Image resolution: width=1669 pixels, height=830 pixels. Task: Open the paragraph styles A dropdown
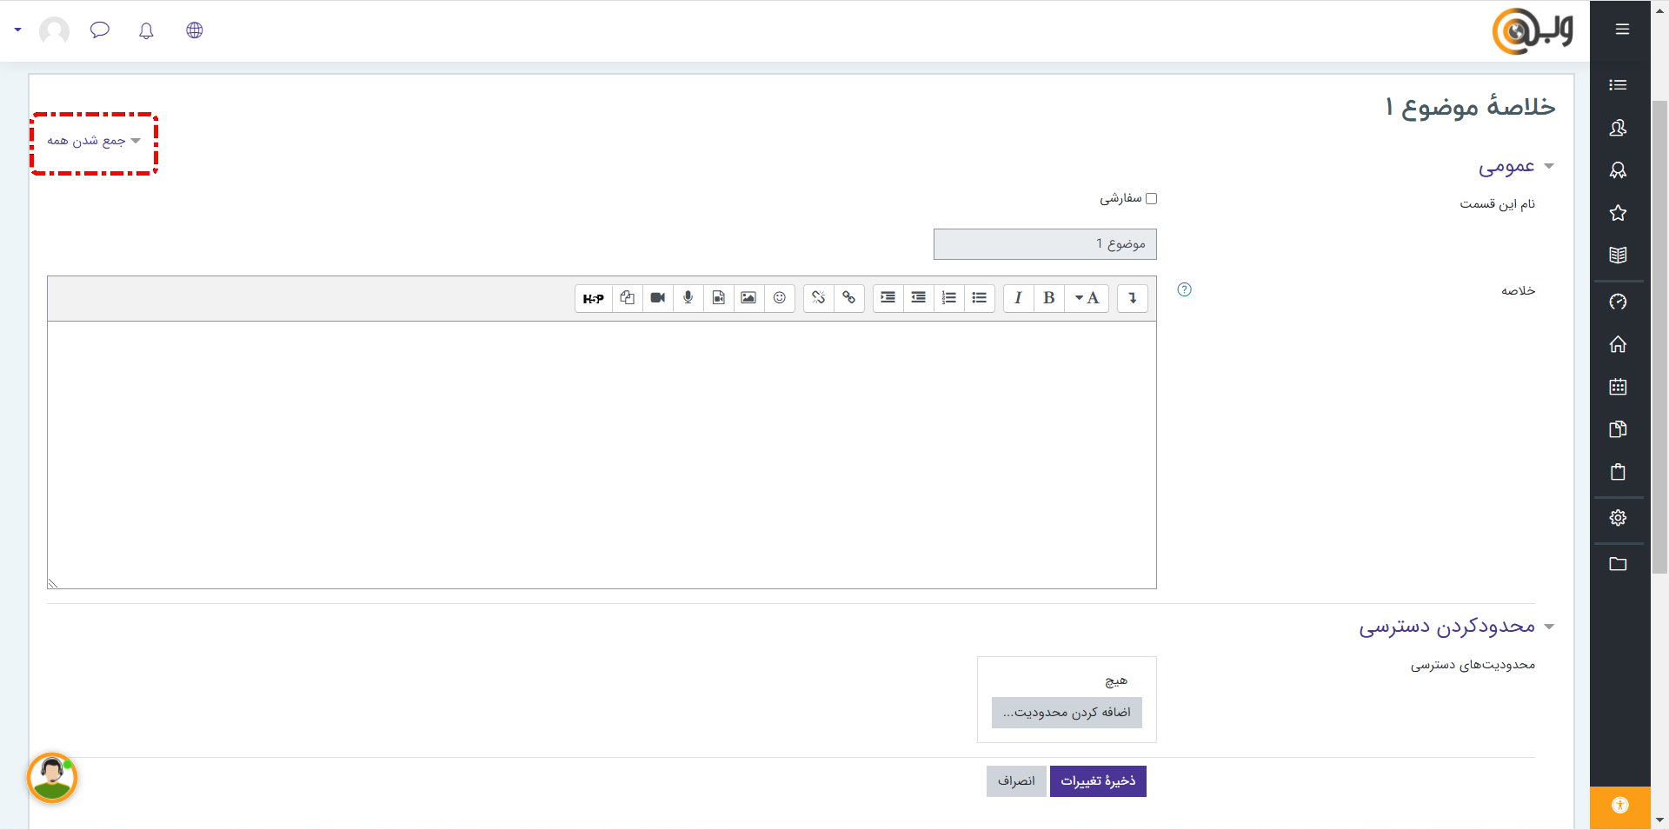click(x=1087, y=298)
